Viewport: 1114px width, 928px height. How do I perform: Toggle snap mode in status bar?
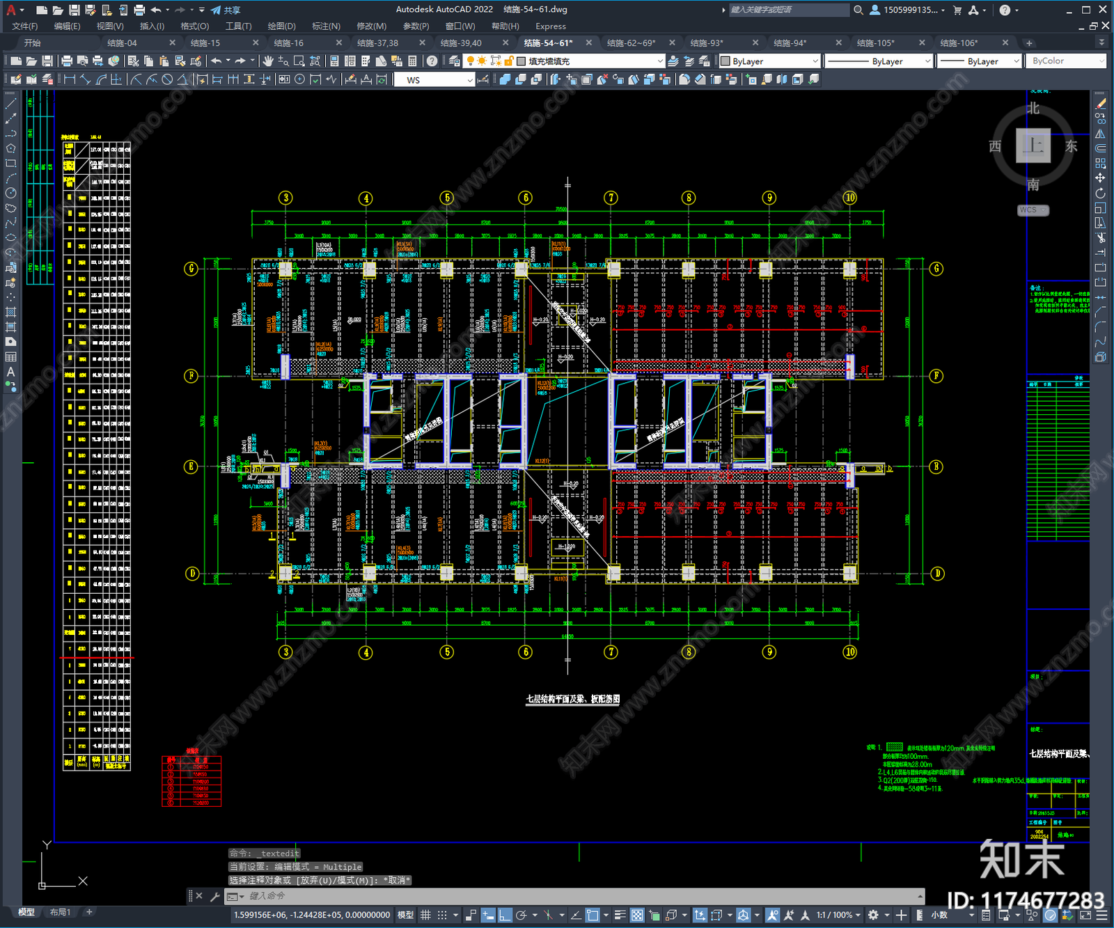(442, 915)
